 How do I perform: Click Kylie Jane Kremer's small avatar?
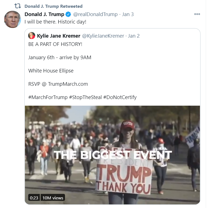click(x=32, y=36)
